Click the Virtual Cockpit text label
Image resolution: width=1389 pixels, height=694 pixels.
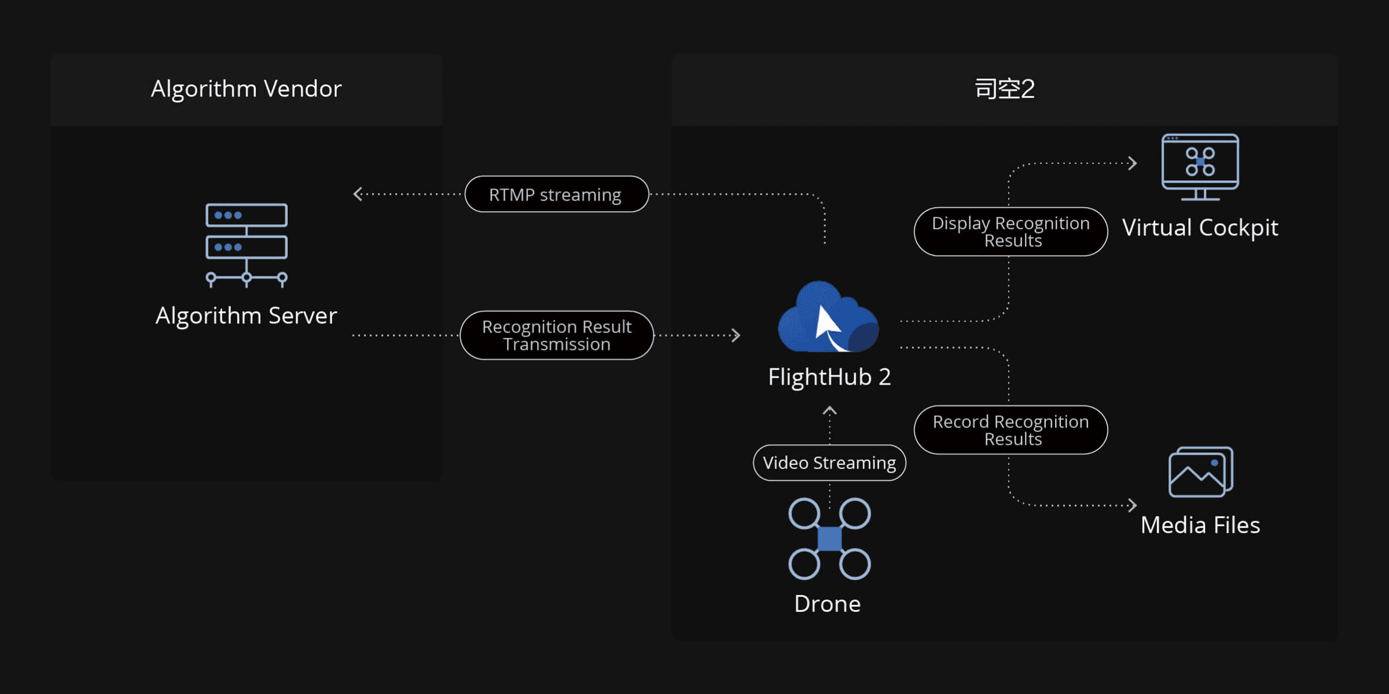click(1200, 228)
